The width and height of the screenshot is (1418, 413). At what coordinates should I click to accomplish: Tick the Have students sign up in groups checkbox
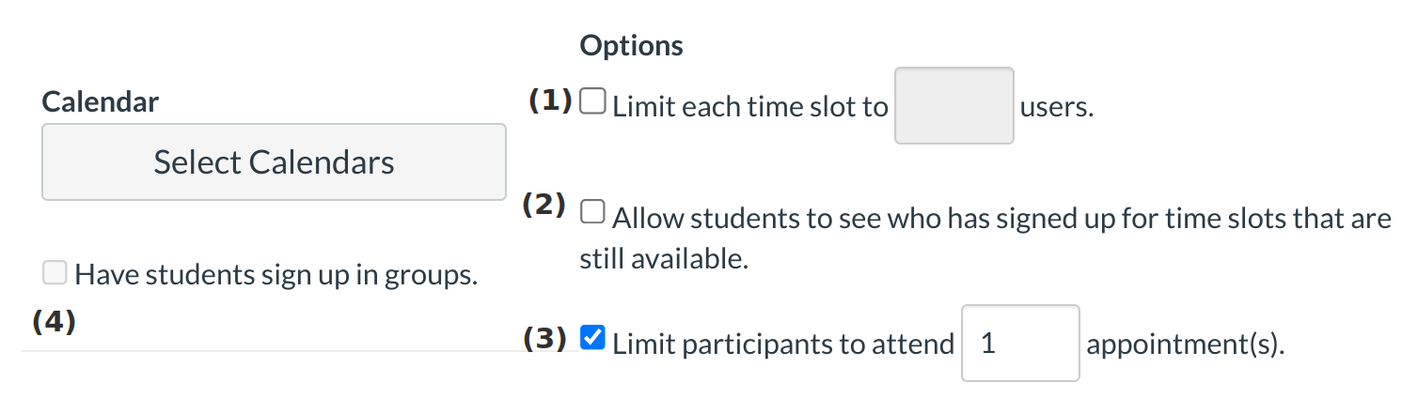(x=55, y=273)
